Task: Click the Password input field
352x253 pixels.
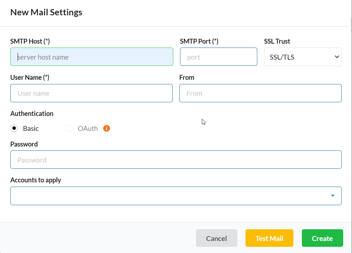Action: pyautogui.click(x=176, y=160)
